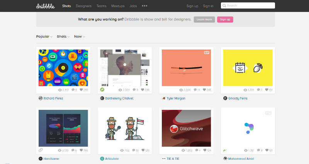Click views eye icon on Ghostly Ferns shot
The width and height of the screenshot is (309, 164).
coord(246,89)
